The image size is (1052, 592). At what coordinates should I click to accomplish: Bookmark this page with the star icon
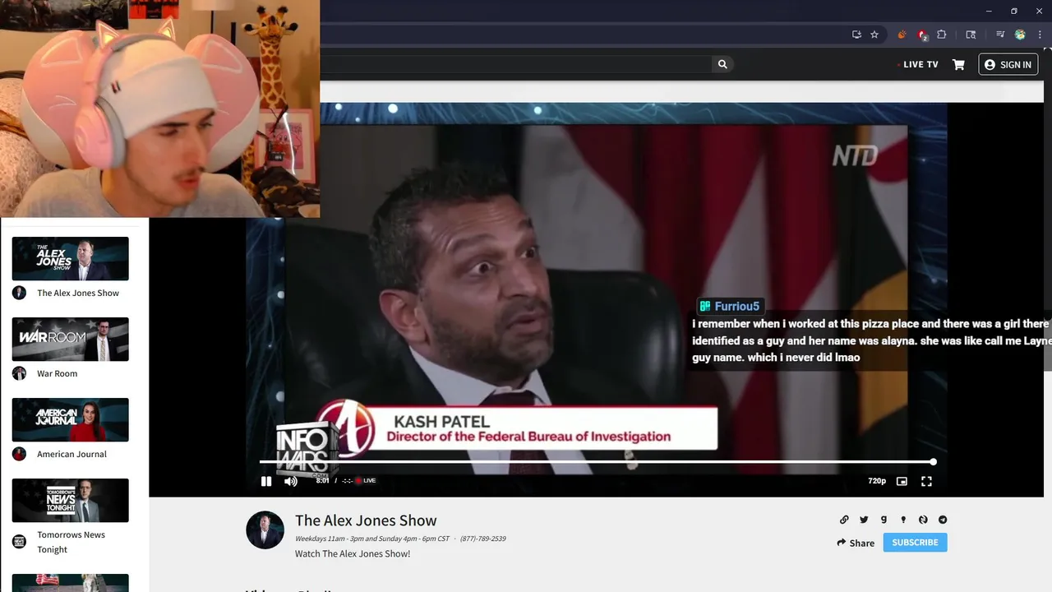pos(874,35)
